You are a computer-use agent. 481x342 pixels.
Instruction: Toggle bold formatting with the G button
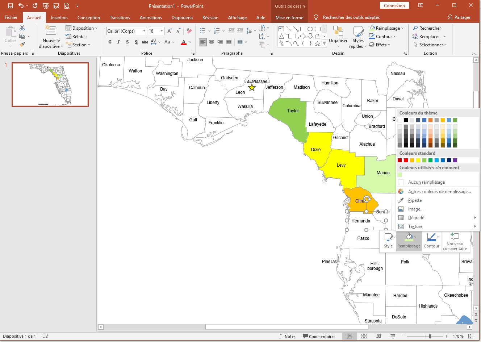coord(110,42)
